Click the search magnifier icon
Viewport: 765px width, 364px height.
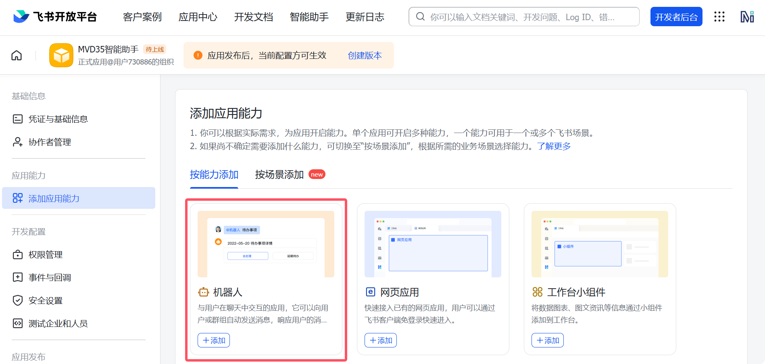pos(420,17)
